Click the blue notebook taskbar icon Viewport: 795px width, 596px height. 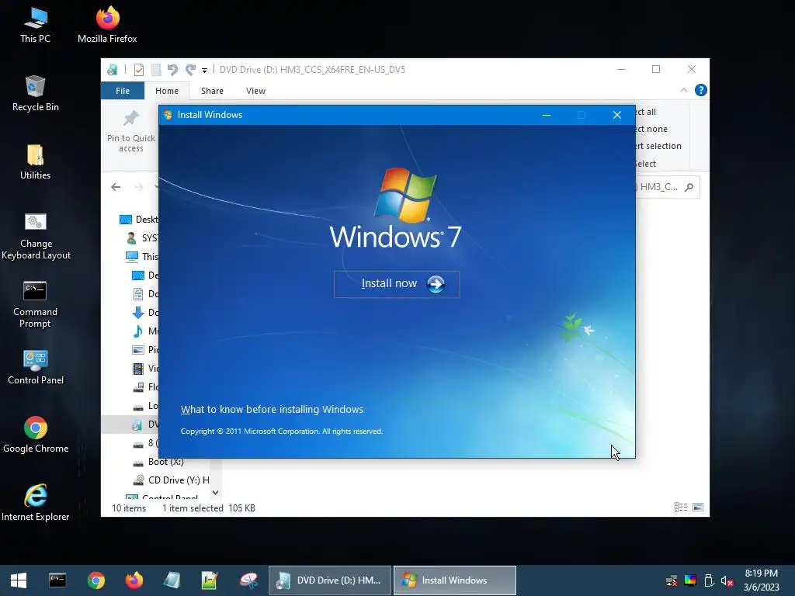click(x=172, y=580)
